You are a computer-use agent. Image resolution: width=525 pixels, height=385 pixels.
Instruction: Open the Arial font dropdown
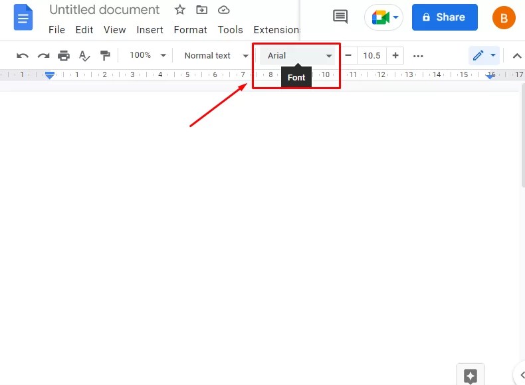(x=297, y=56)
